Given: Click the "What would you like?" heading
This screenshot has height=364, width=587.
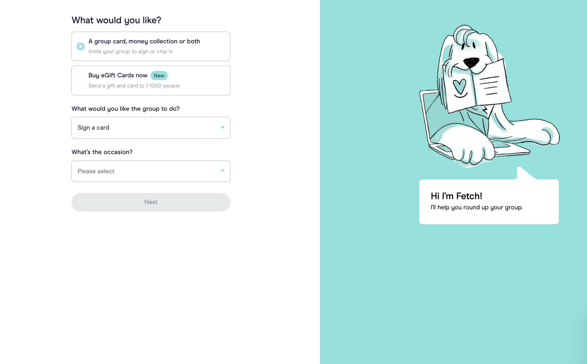Looking at the screenshot, I should pos(116,20).
